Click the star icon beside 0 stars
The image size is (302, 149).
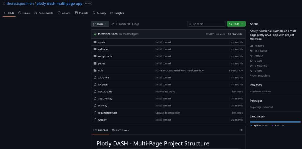point(251,61)
